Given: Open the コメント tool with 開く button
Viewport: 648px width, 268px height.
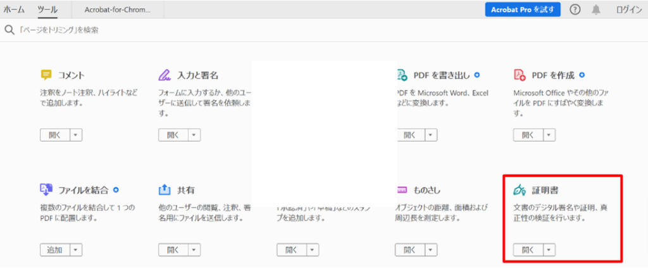Looking at the screenshot, I should [x=56, y=135].
